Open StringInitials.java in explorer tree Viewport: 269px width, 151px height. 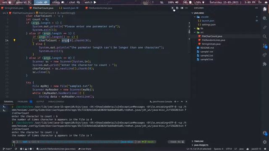tap(211, 44)
